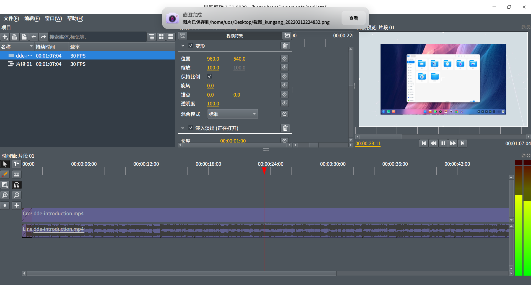Collapse the 淡入淡出 section chevron
This screenshot has width=531, height=285.
coord(183,128)
